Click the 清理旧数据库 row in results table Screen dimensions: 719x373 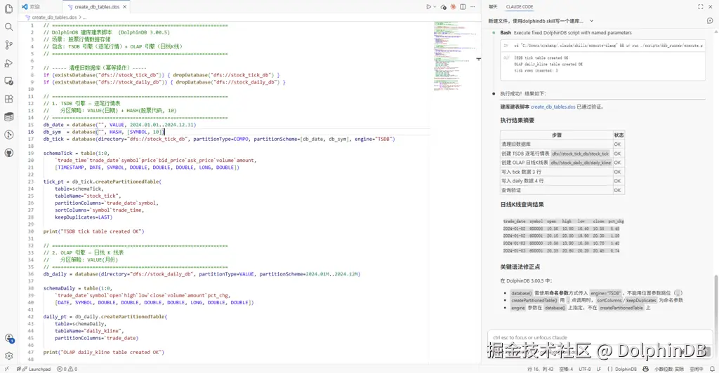click(562, 144)
